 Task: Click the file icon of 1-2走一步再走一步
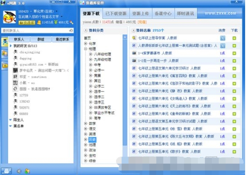pos(134,61)
